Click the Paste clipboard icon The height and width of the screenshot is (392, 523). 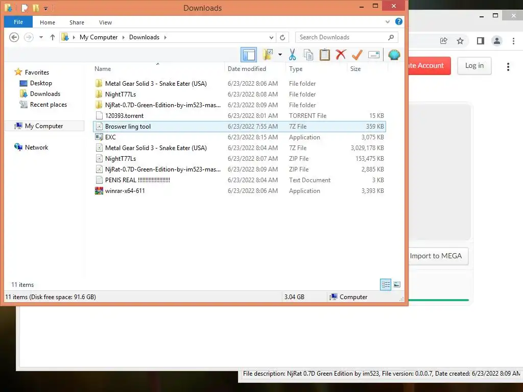click(324, 55)
